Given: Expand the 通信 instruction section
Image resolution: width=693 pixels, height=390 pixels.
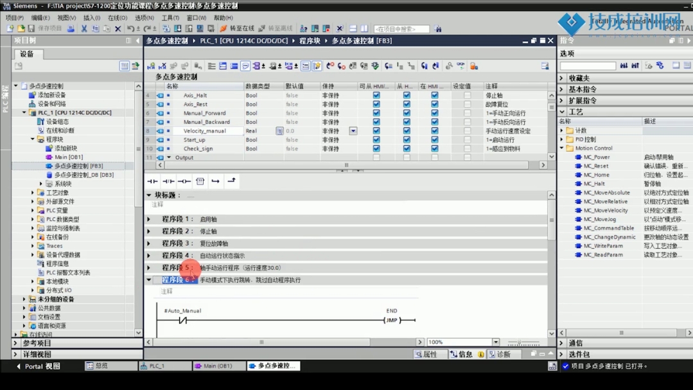Looking at the screenshot, I should pos(562,343).
